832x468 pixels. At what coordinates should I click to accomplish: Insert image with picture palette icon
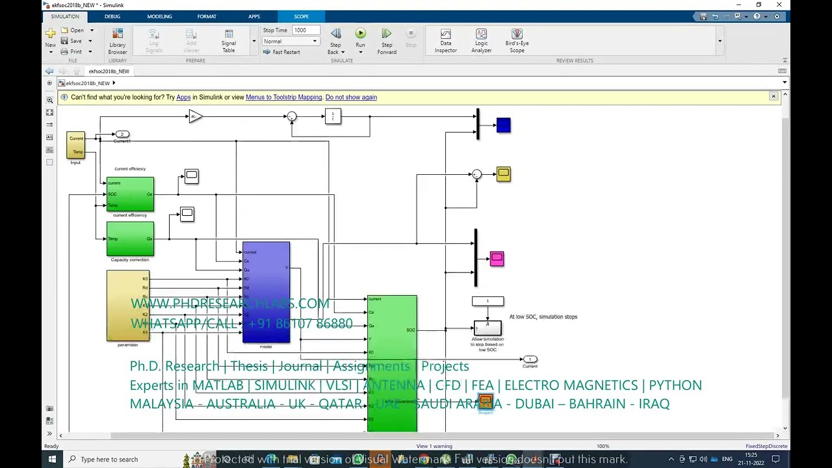click(x=49, y=149)
